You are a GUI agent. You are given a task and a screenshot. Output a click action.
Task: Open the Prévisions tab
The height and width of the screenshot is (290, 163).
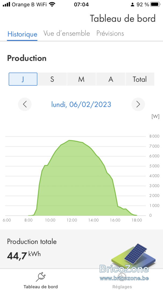(110, 33)
